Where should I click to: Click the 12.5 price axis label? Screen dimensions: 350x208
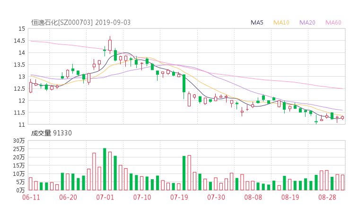19,89
